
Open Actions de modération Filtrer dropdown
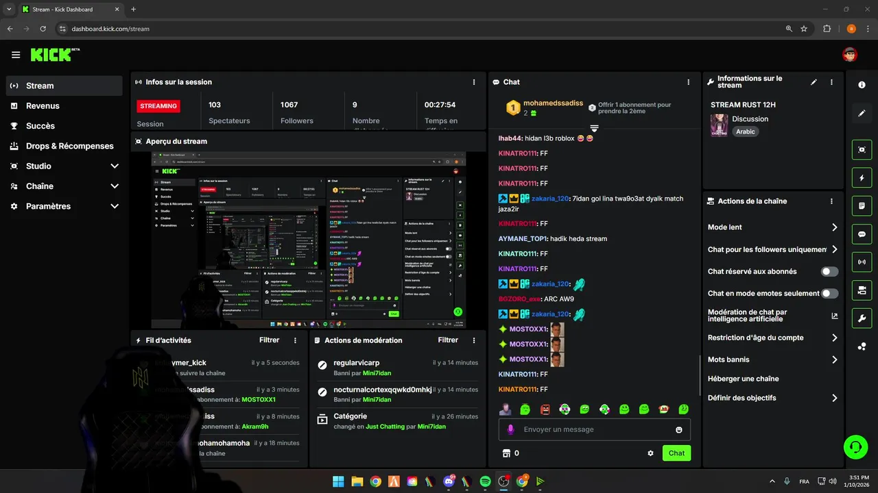pyautogui.click(x=448, y=340)
